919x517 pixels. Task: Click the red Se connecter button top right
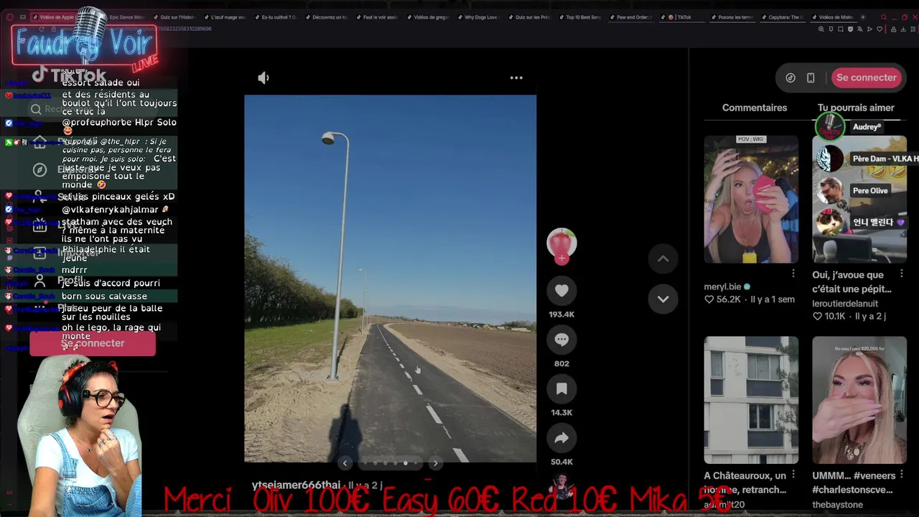tap(867, 78)
